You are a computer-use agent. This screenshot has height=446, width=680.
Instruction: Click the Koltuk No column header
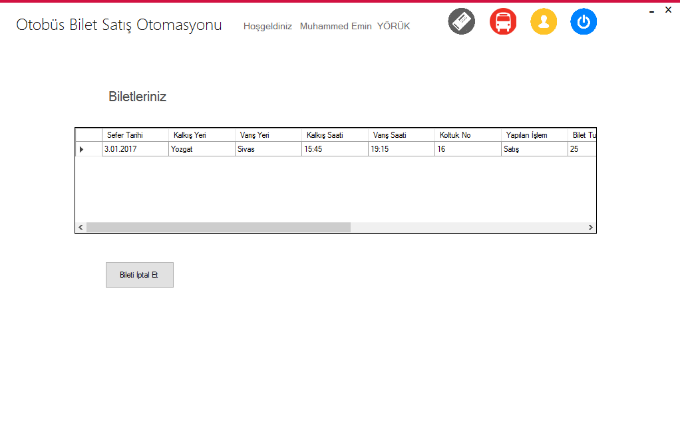(468, 135)
